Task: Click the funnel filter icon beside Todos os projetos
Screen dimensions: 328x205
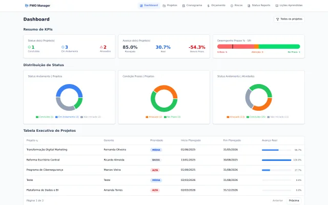Action: (278, 19)
